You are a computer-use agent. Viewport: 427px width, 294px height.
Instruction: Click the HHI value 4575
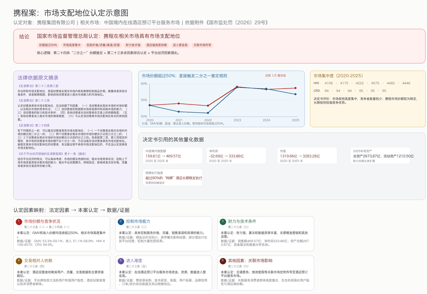point(375,83)
